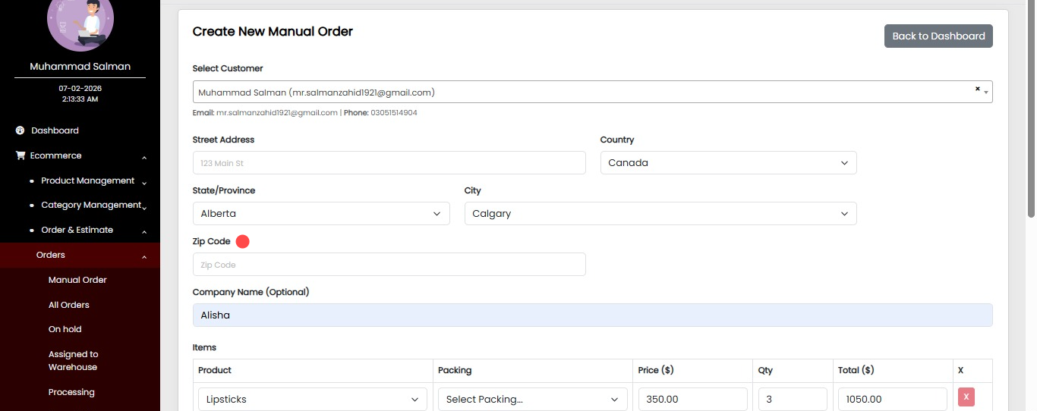This screenshot has width=1037, height=411.
Task: Collapse the Orders submenu chevron
Action: [x=144, y=256]
